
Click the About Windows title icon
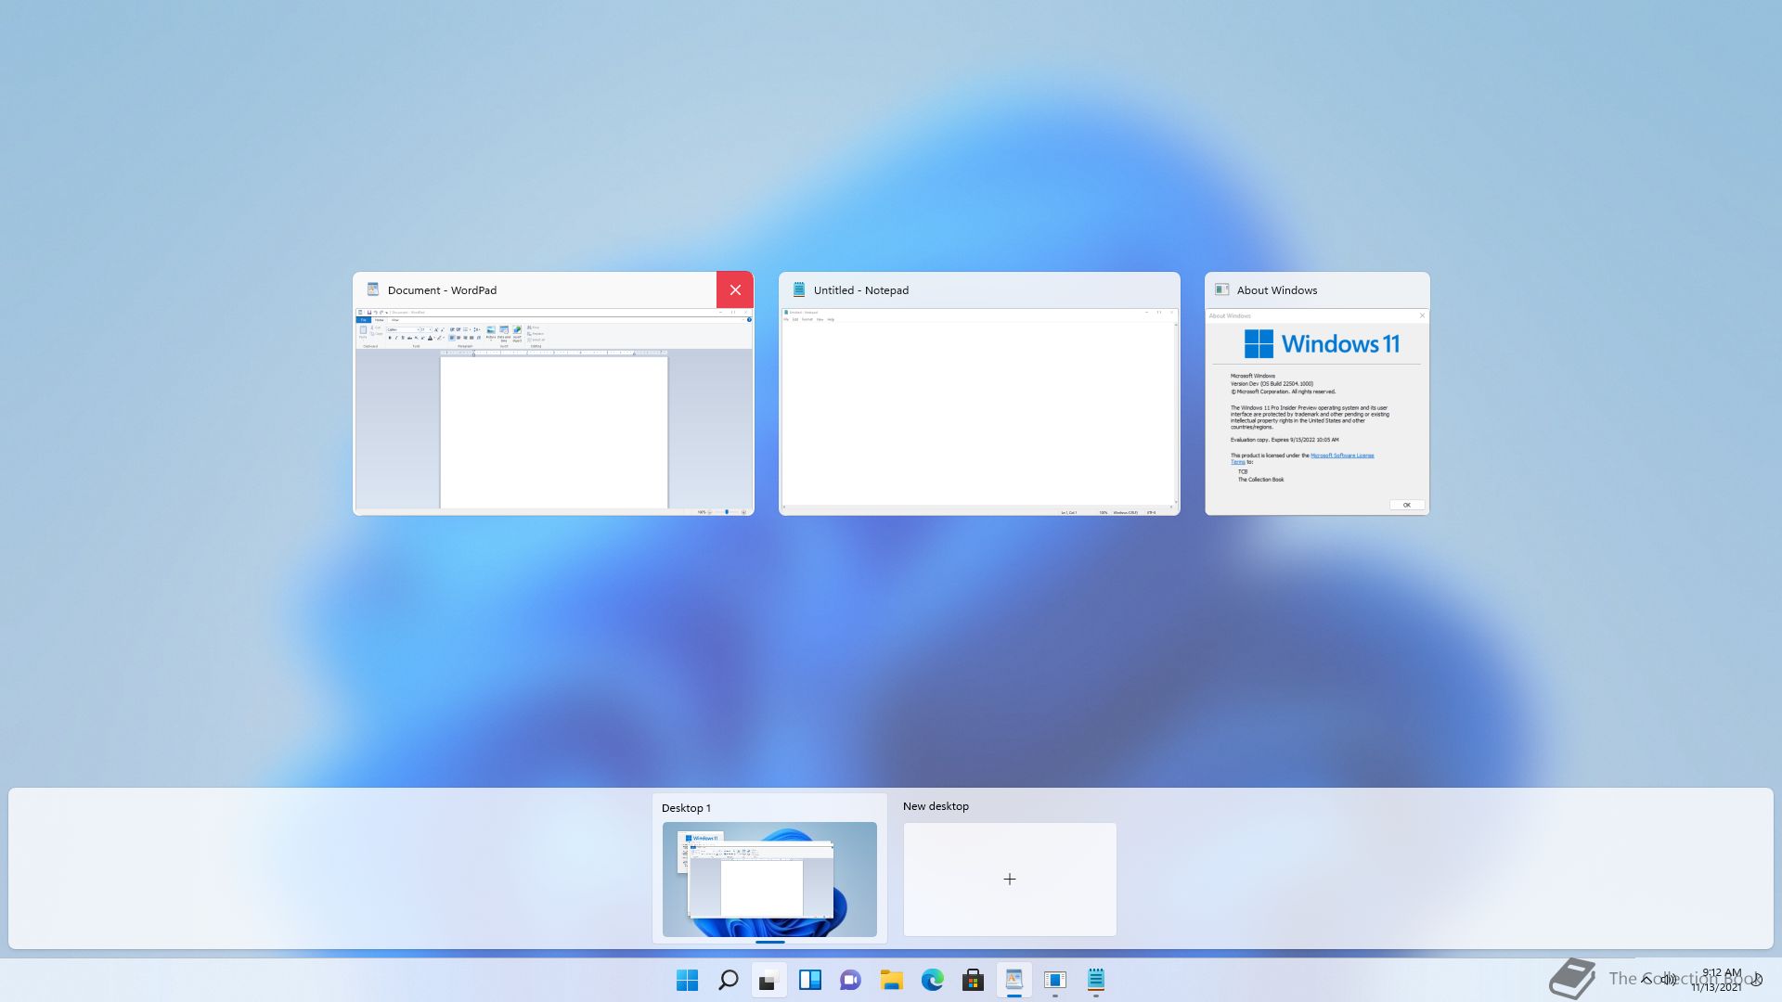1222,289
